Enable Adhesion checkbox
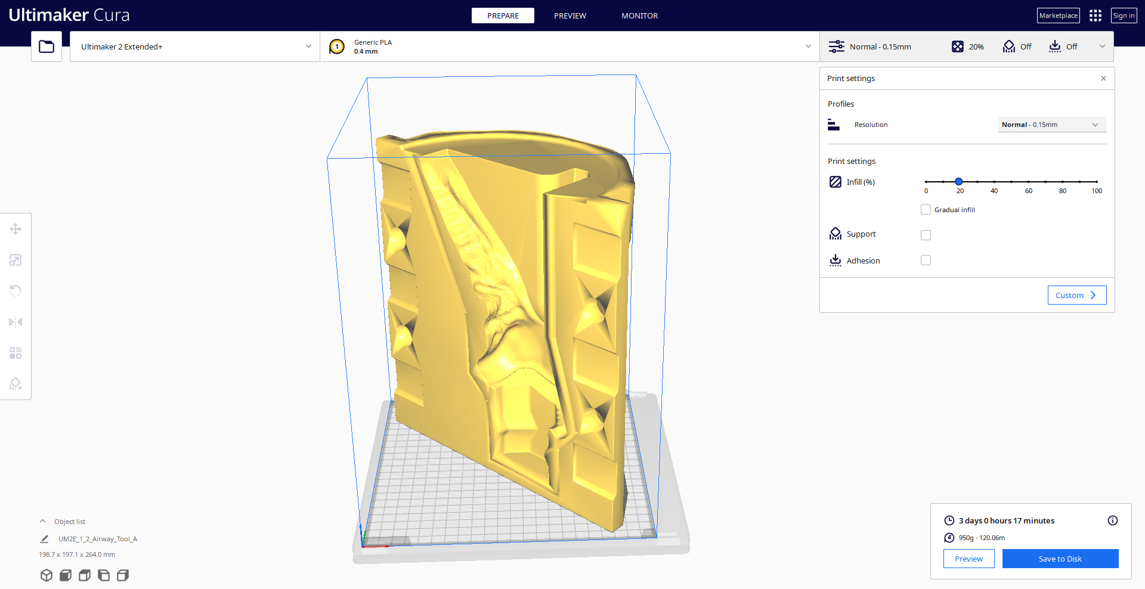 point(926,260)
